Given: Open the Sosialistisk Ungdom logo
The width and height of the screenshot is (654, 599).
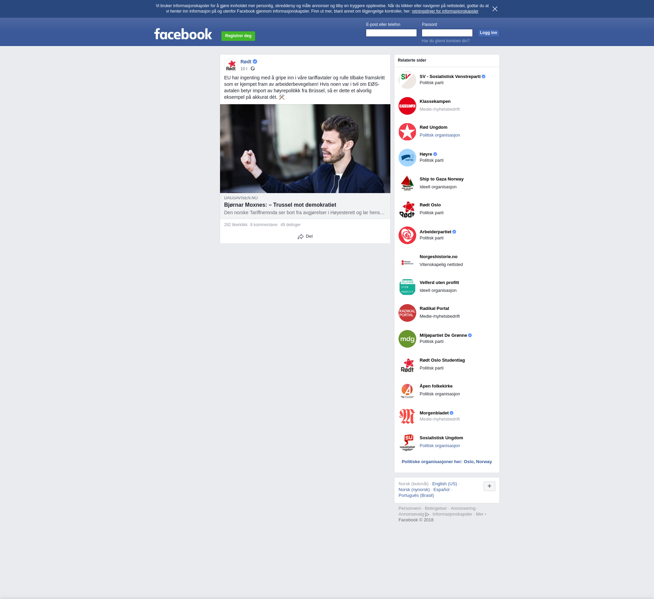Looking at the screenshot, I should click(x=407, y=442).
